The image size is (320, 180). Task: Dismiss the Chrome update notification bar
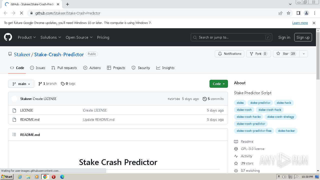pyautogui.click(x=314, y=23)
